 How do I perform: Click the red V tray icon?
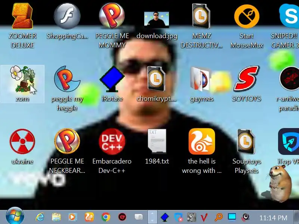(204, 217)
